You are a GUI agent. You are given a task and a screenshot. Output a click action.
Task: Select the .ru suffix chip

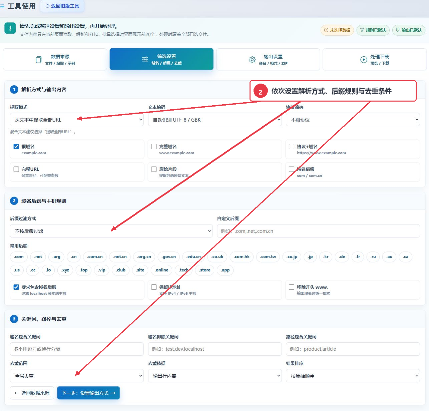tap(373, 257)
